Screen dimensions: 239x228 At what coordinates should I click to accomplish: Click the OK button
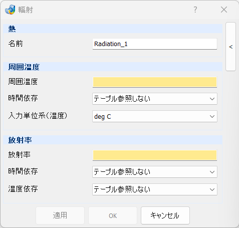[113, 215]
